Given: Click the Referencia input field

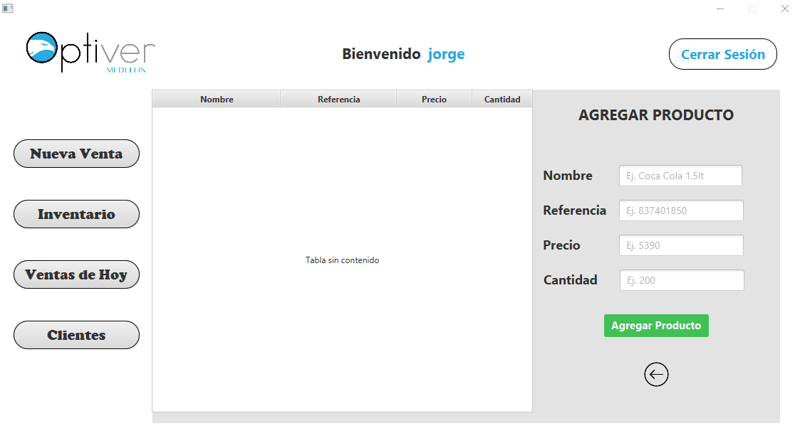Looking at the screenshot, I should (x=681, y=210).
